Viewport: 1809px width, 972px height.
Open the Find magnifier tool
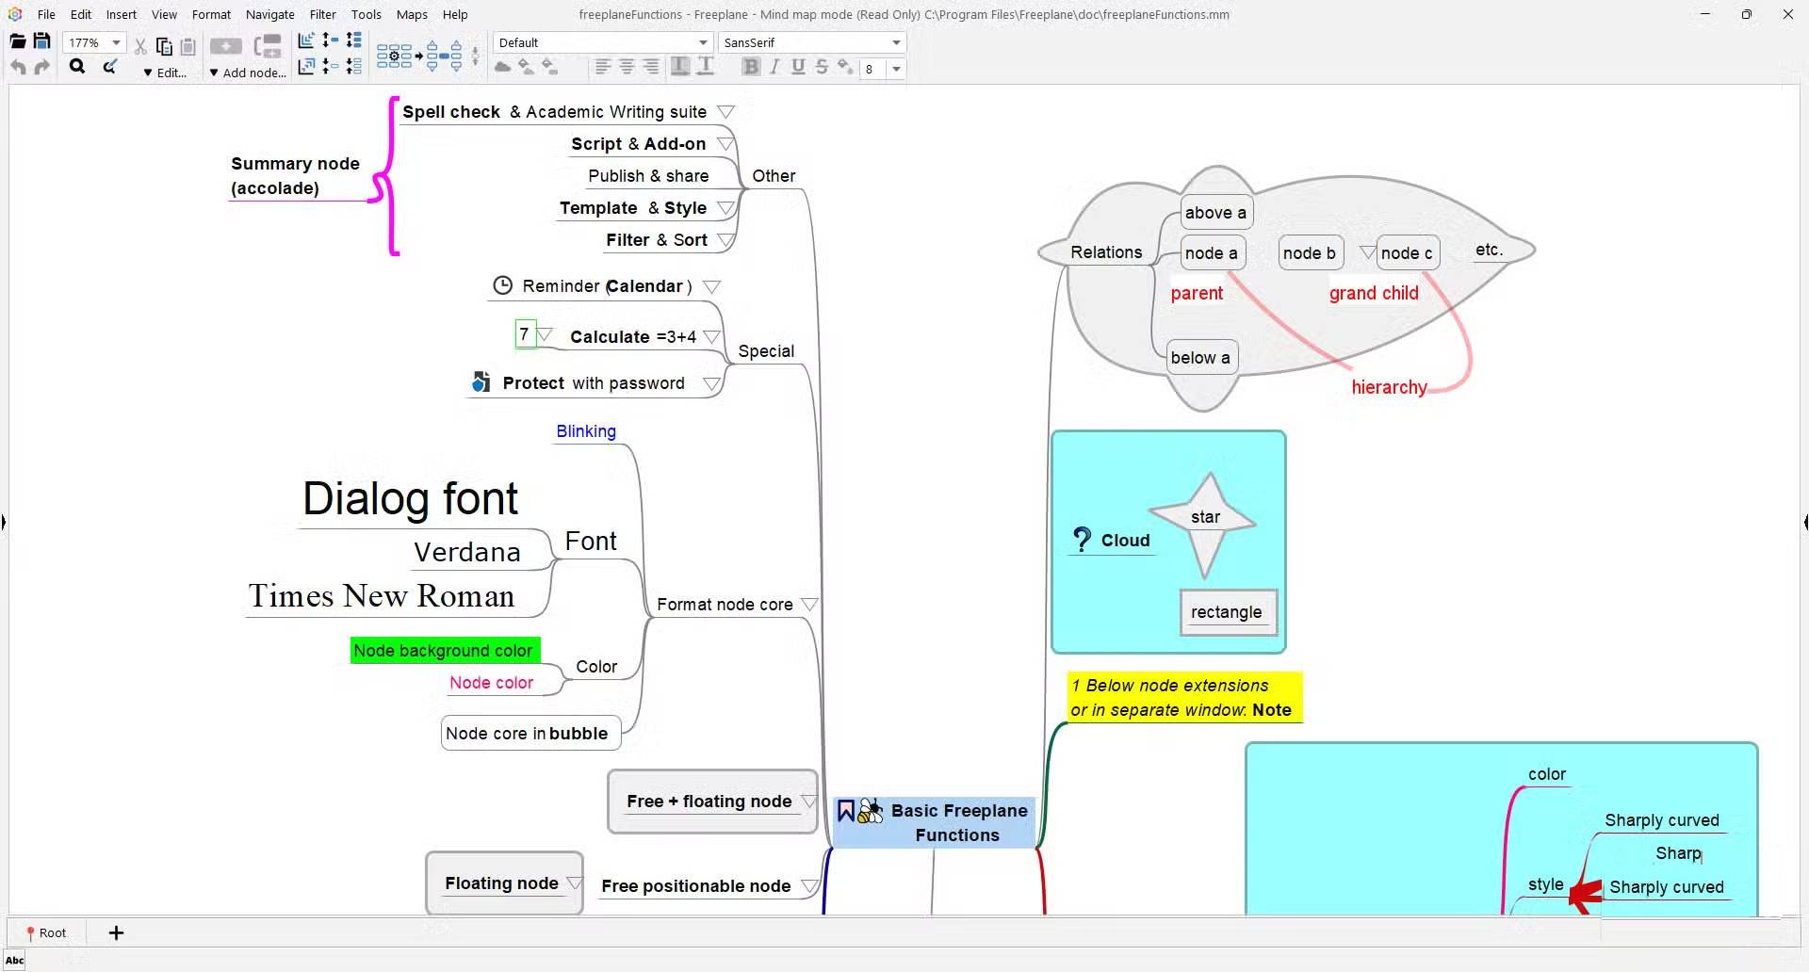coord(77,67)
